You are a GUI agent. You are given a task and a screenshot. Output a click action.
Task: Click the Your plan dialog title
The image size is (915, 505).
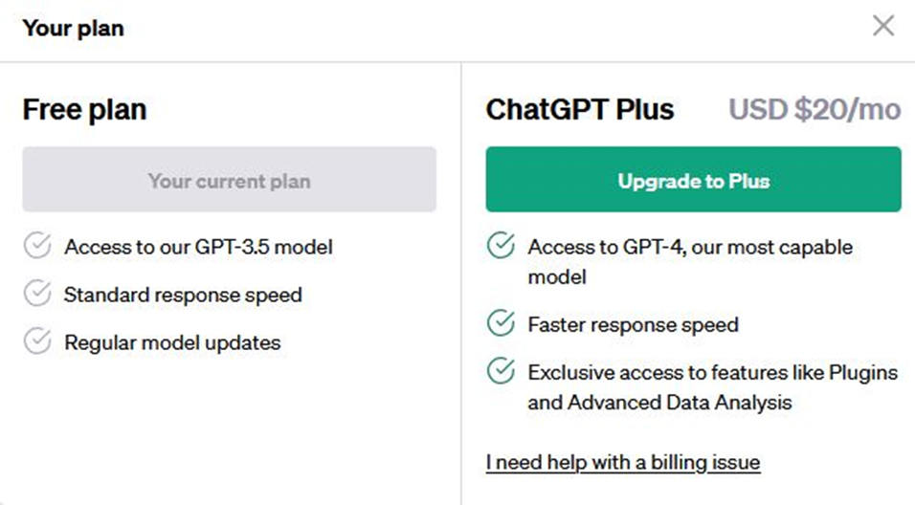click(74, 28)
